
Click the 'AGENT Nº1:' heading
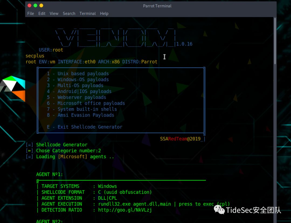50,174
